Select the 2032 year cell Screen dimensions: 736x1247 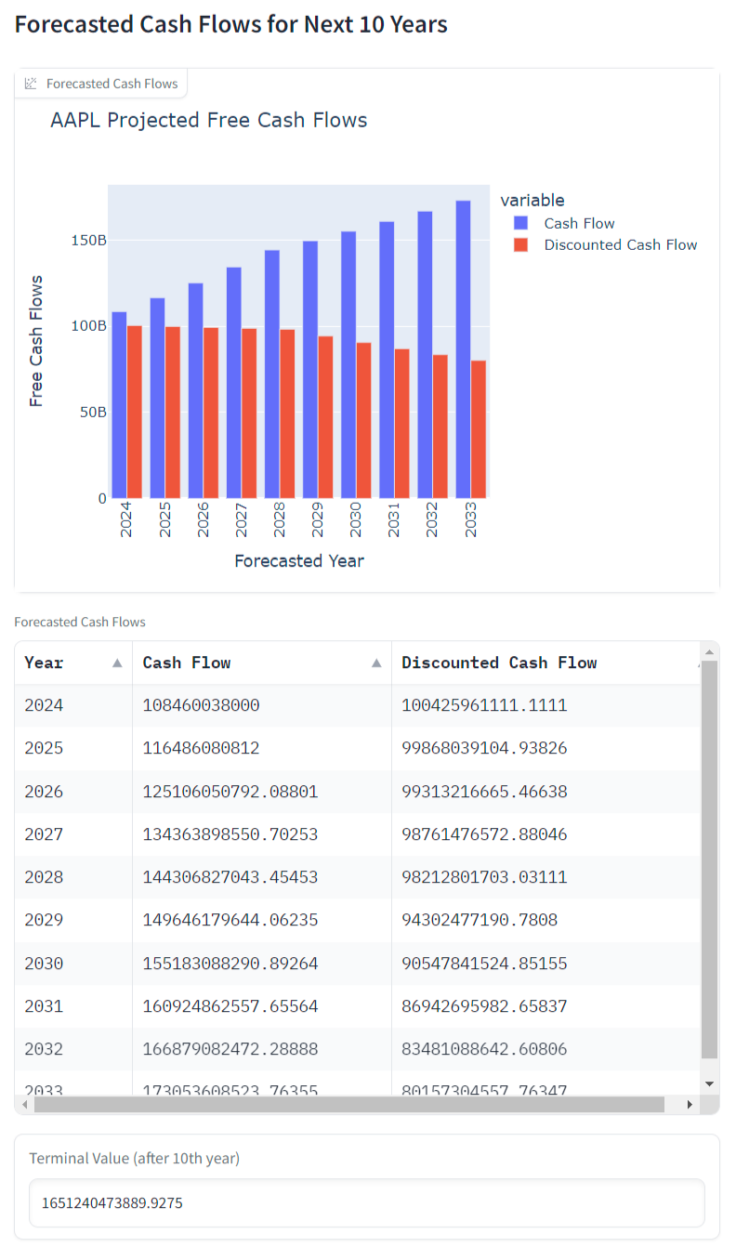[x=73, y=1049]
